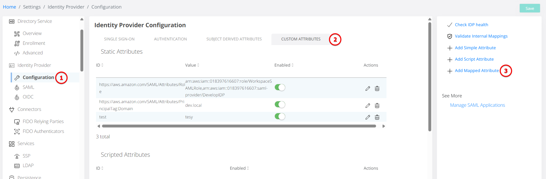Viewport: 546px width, 179px height.
Task: Edit the SAML Role attribute row
Action: click(367, 89)
